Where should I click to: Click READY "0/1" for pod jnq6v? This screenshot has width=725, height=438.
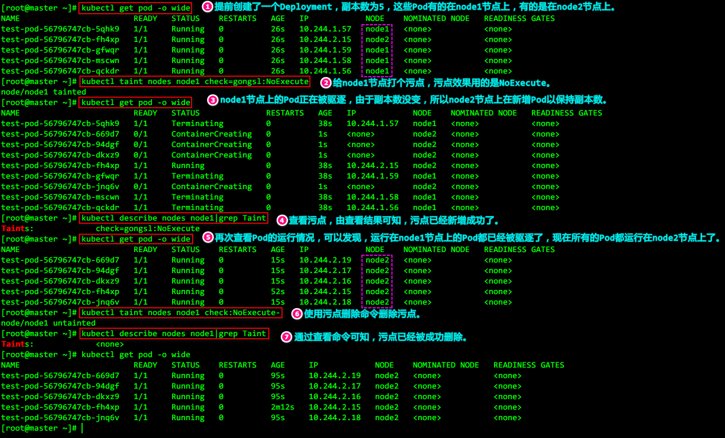pos(140,186)
